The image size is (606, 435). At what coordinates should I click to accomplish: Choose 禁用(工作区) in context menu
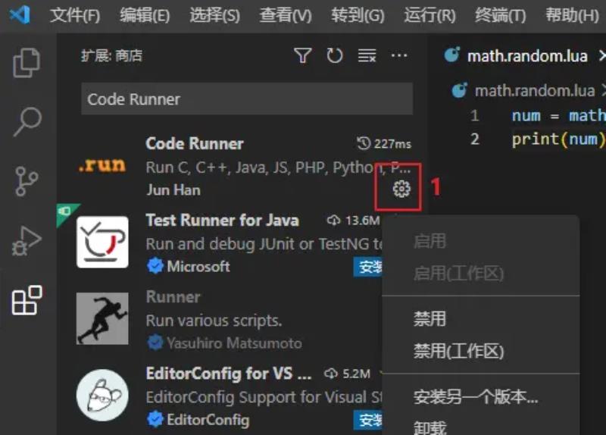(x=481, y=351)
